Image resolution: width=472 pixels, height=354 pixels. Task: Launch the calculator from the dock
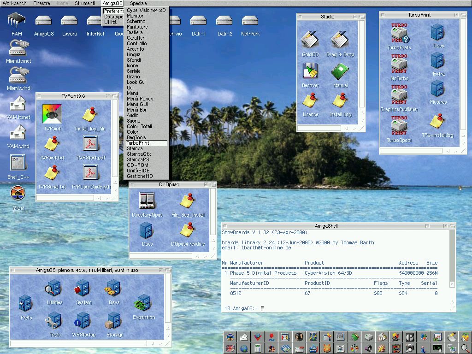click(258, 349)
